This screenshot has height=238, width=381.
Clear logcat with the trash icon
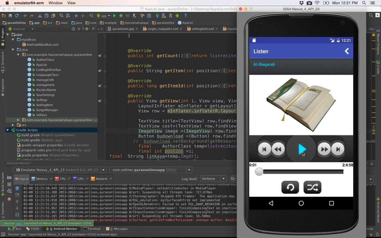17,189
